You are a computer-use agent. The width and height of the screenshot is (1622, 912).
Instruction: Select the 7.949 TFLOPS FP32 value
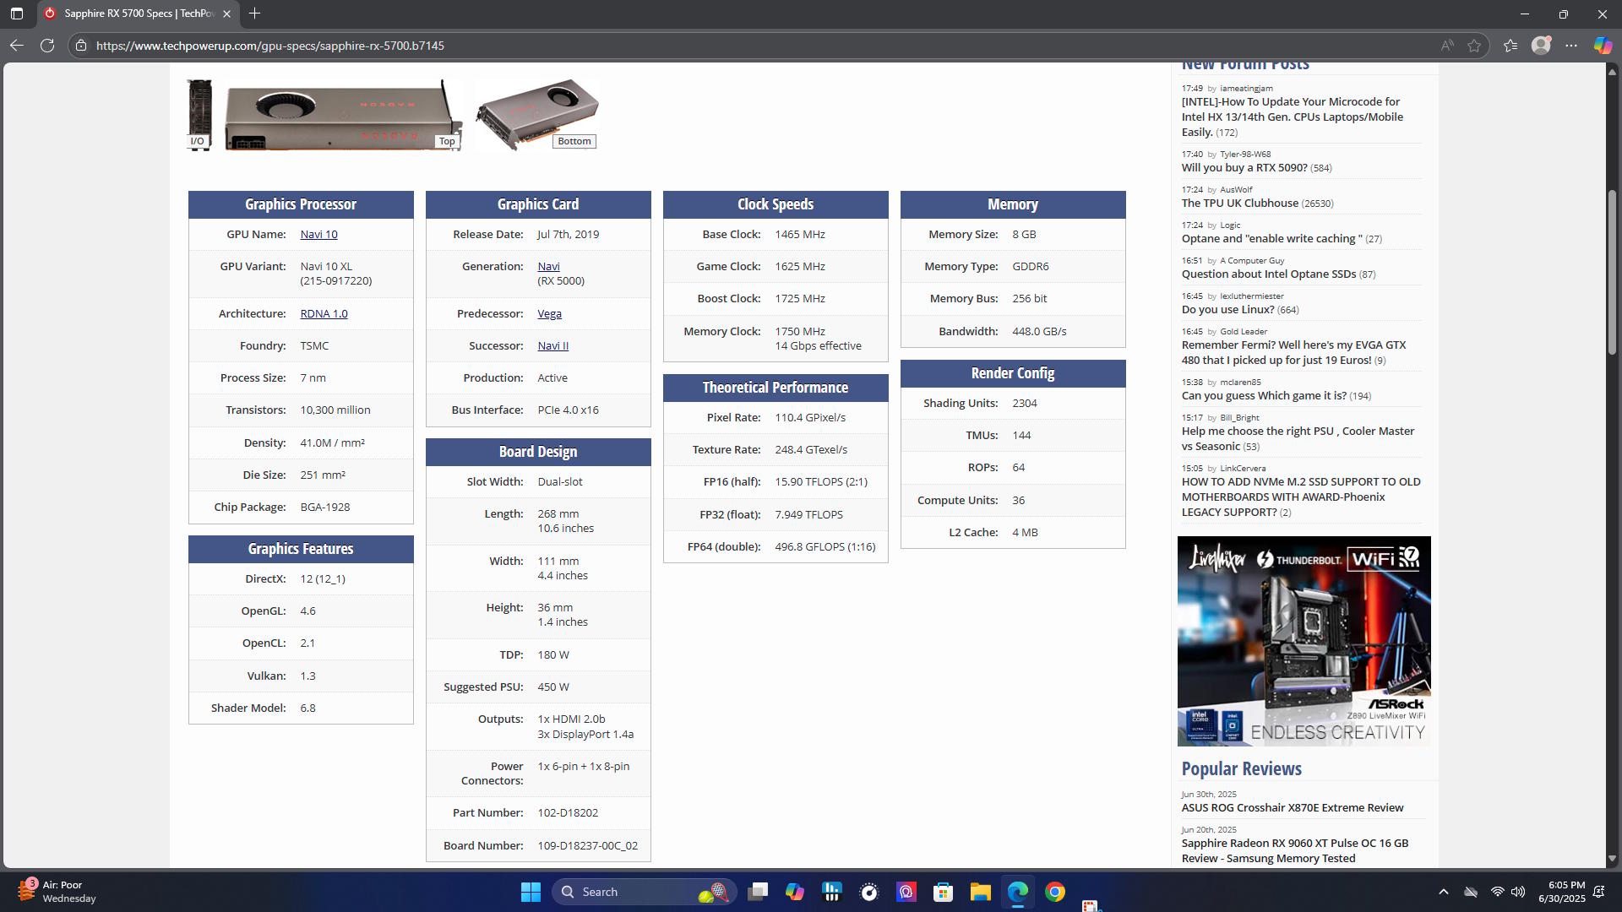808,515
